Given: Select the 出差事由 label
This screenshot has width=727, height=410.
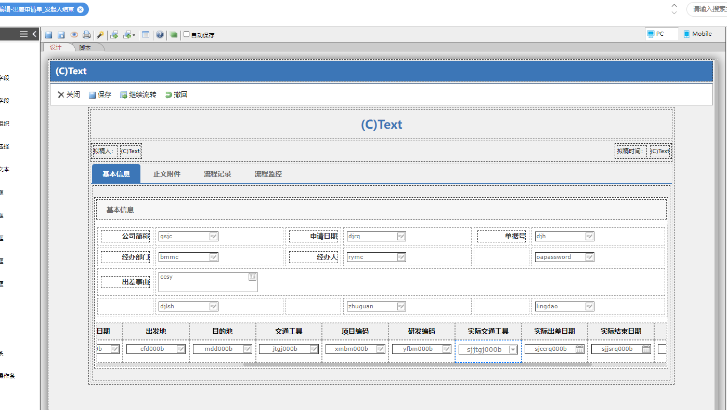Looking at the screenshot, I should pyautogui.click(x=125, y=282).
